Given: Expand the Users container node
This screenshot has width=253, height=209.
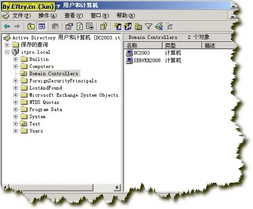Looking at the screenshot, I should [x=15, y=131].
